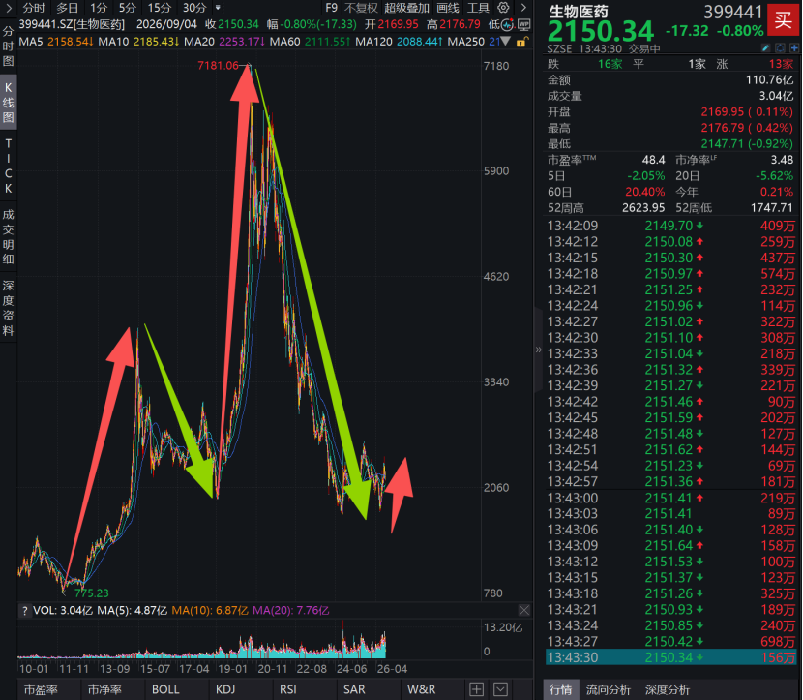Select the 1分 one-minute period
Screen dimensions: 803x700
[x=99, y=8]
